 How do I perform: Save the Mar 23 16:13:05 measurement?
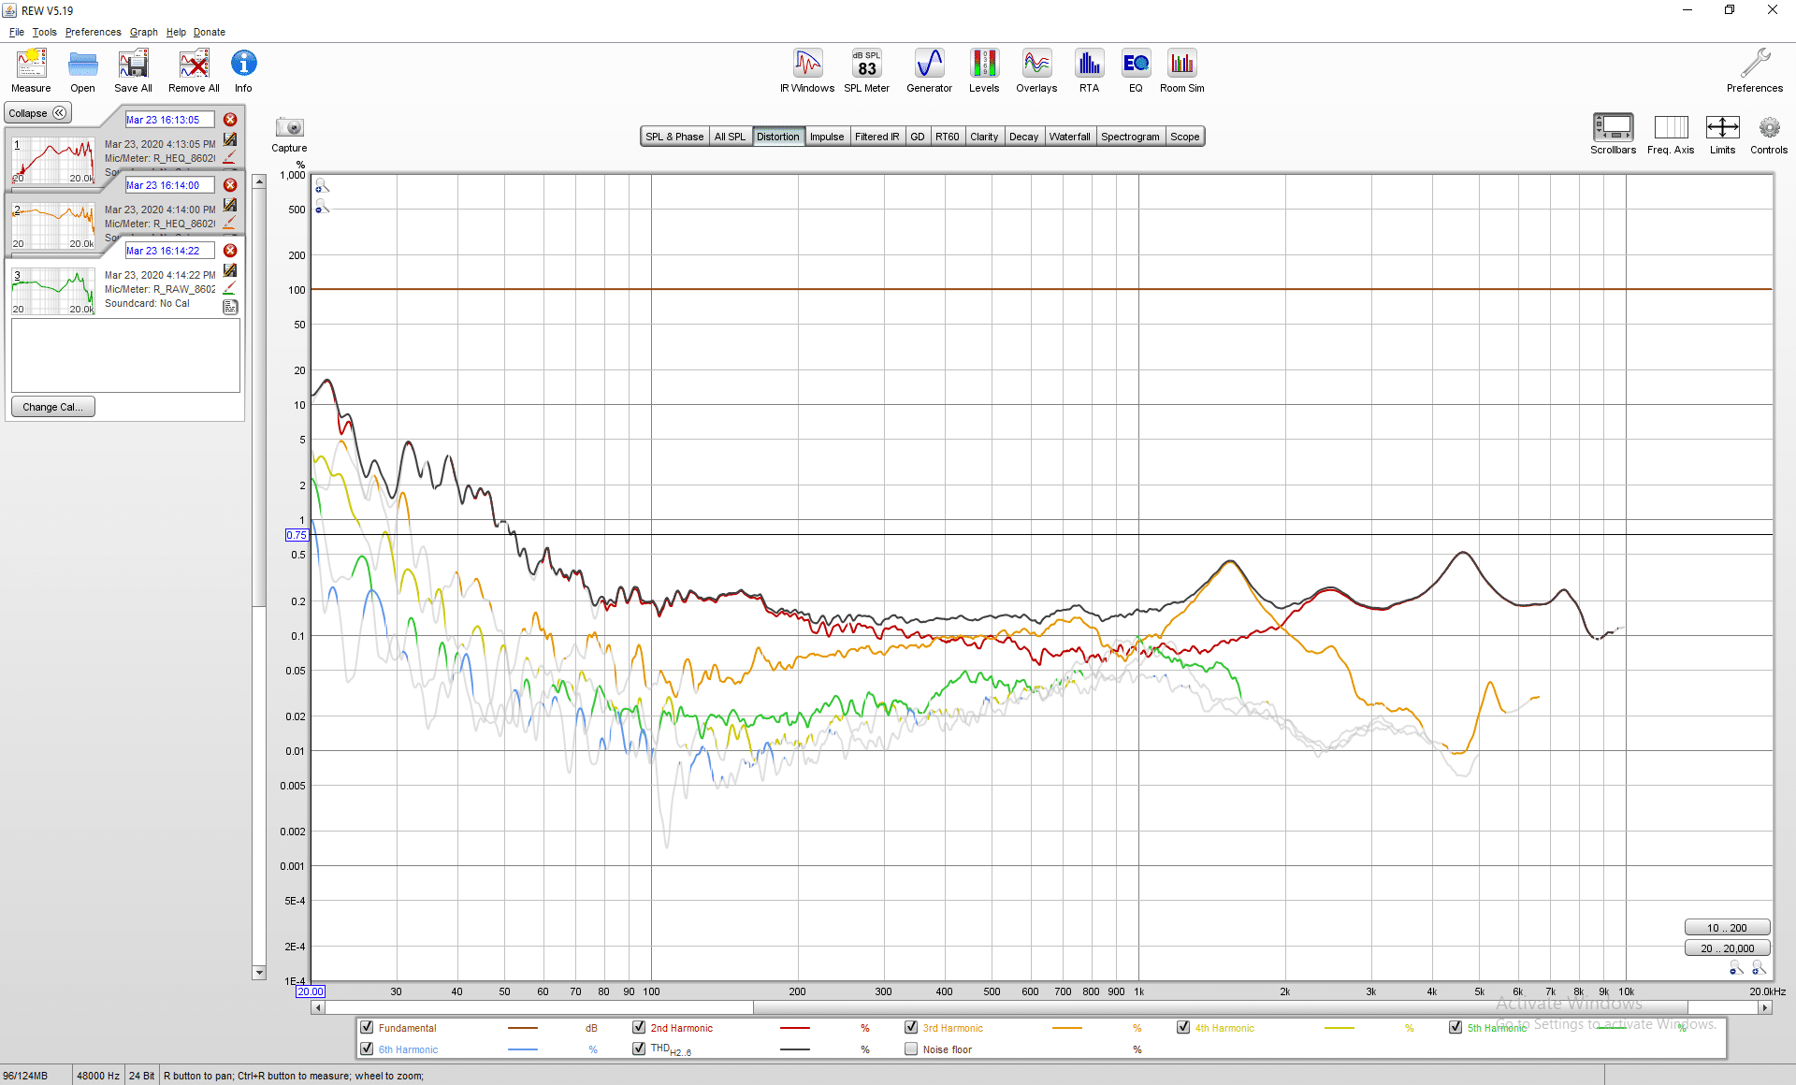point(230,139)
